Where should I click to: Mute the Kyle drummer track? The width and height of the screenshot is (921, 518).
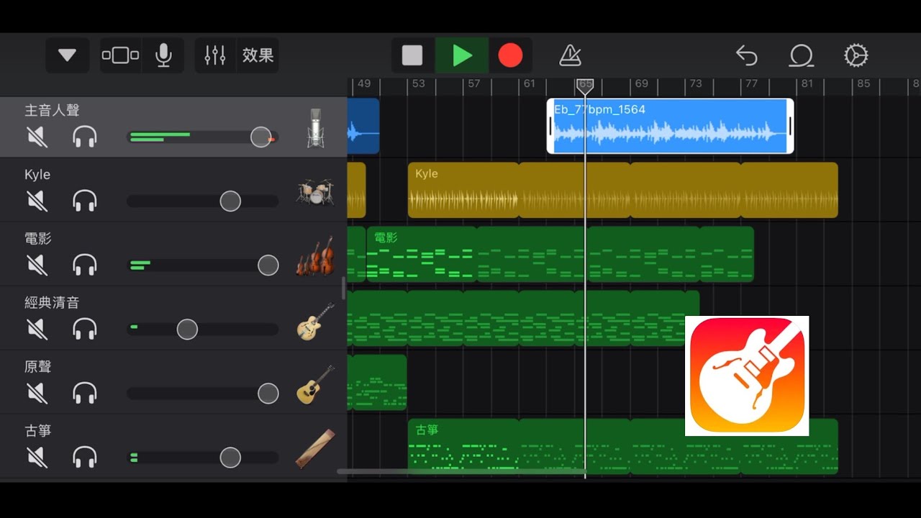(37, 201)
